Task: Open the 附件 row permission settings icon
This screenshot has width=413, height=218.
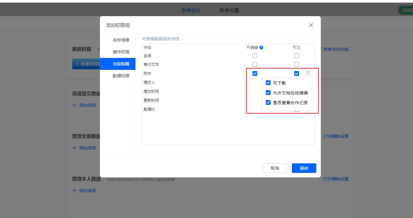Action: click(x=308, y=73)
